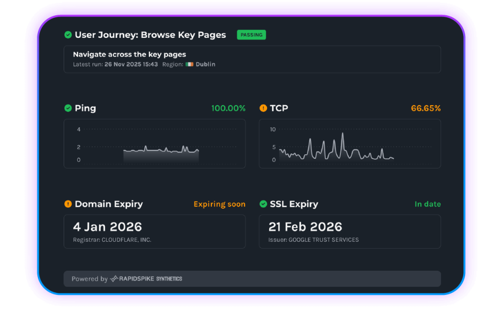Click orange warning icon beside Domain Expiry
The height and width of the screenshot is (313, 503).
coord(68,204)
